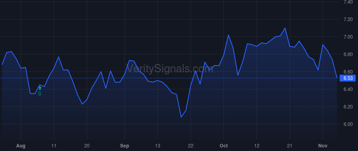Click the 6.80 price axis label
Image resolution: width=358 pixels, height=151 pixels.
348,54
